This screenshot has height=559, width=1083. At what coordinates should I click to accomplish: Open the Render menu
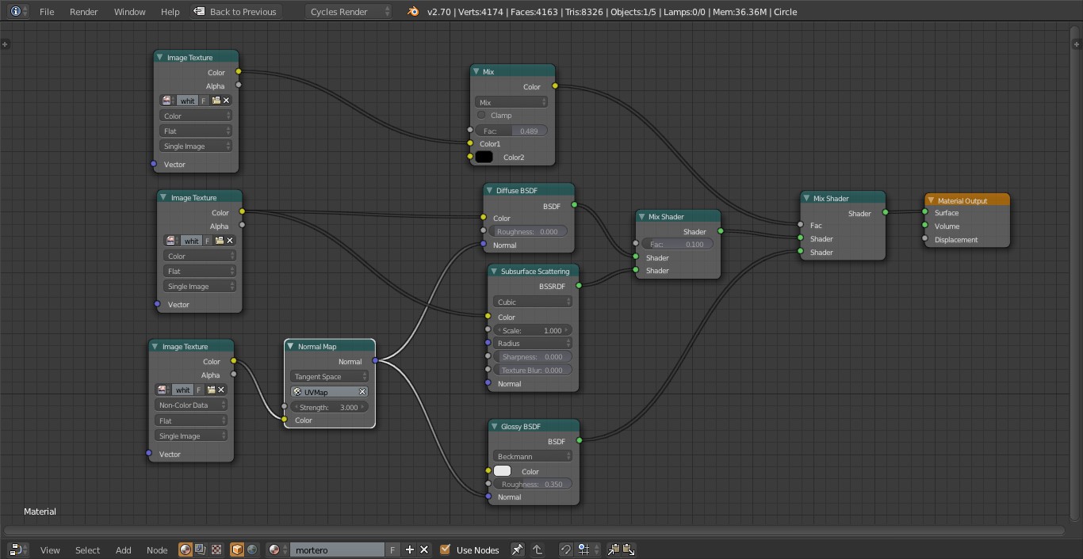pyautogui.click(x=83, y=12)
